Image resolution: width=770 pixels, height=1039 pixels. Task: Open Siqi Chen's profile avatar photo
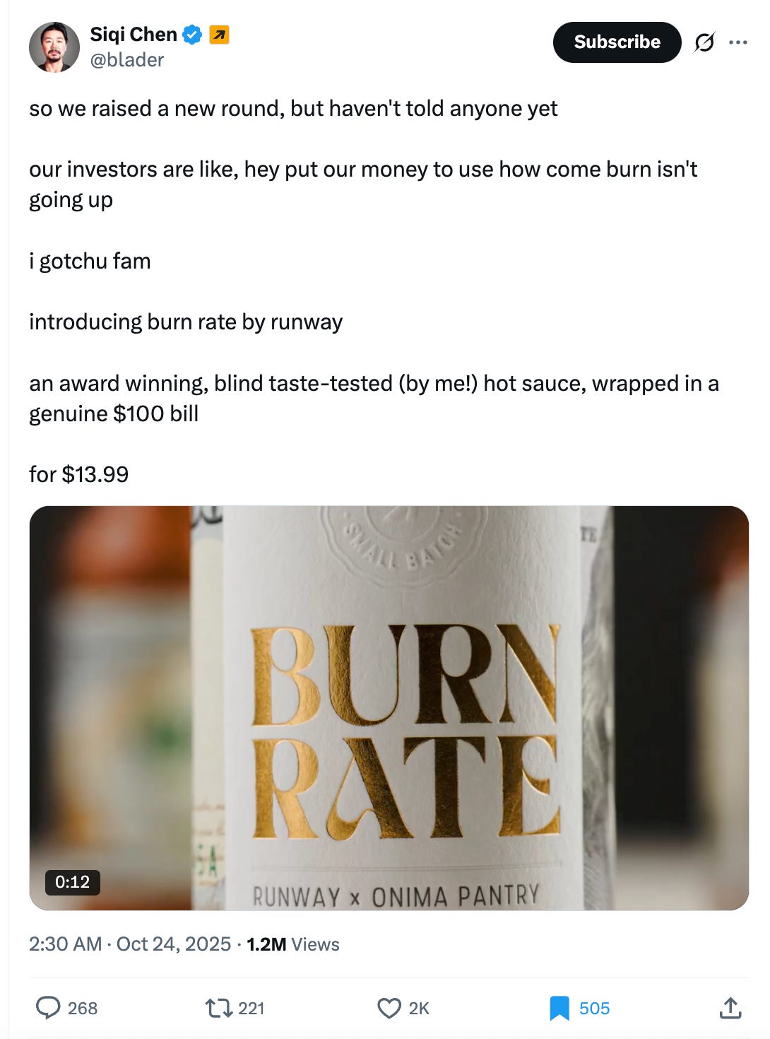[54, 47]
